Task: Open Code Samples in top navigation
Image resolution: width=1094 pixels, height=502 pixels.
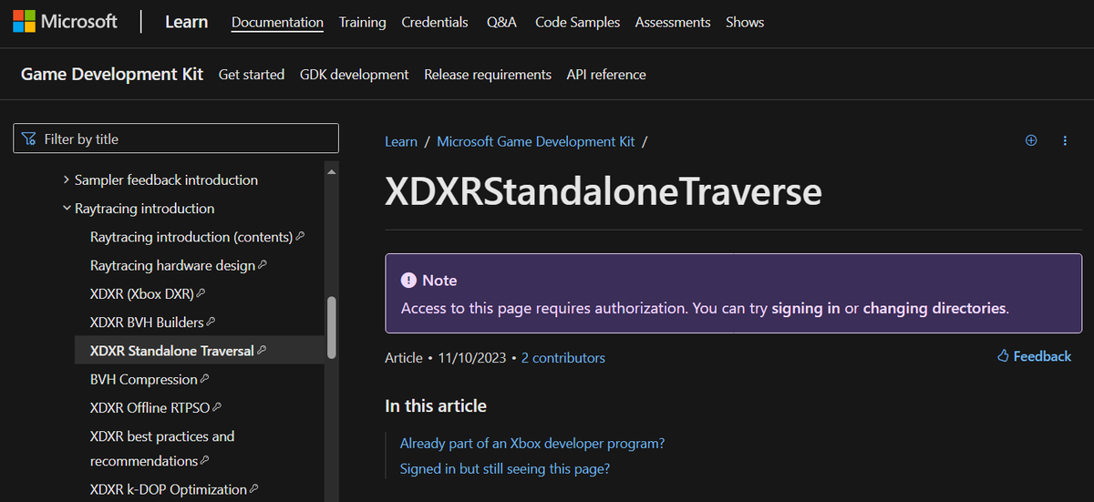Action: (x=577, y=22)
